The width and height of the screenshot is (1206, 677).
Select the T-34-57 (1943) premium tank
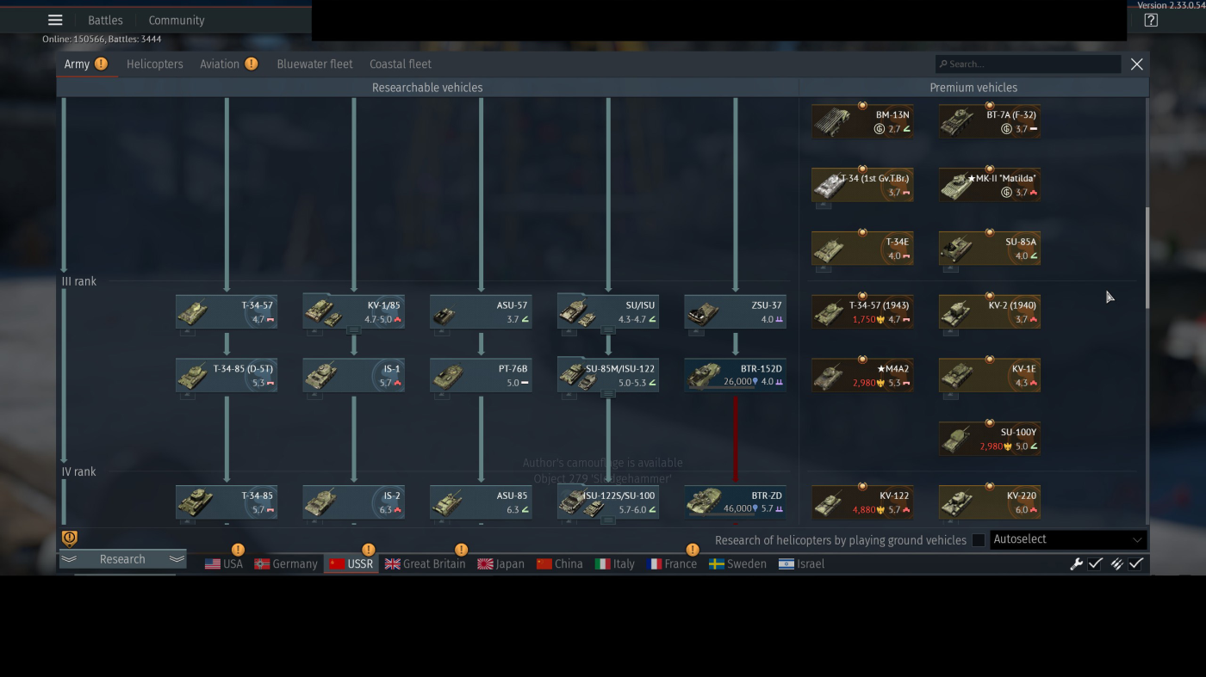pyautogui.click(x=862, y=311)
